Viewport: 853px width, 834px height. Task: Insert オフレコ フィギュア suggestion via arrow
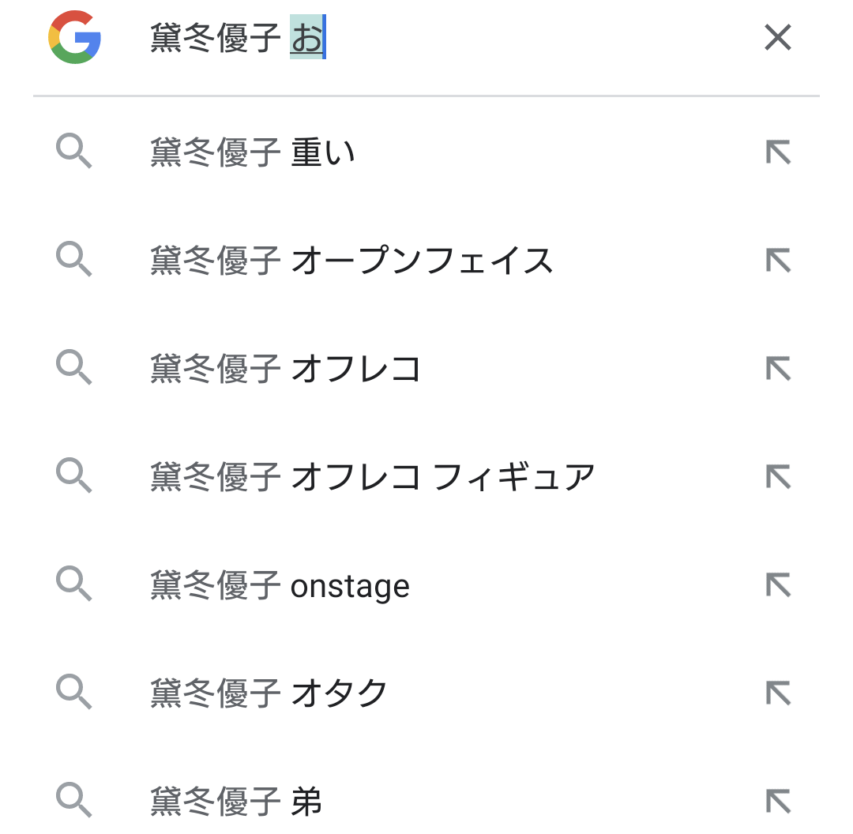[x=778, y=476]
